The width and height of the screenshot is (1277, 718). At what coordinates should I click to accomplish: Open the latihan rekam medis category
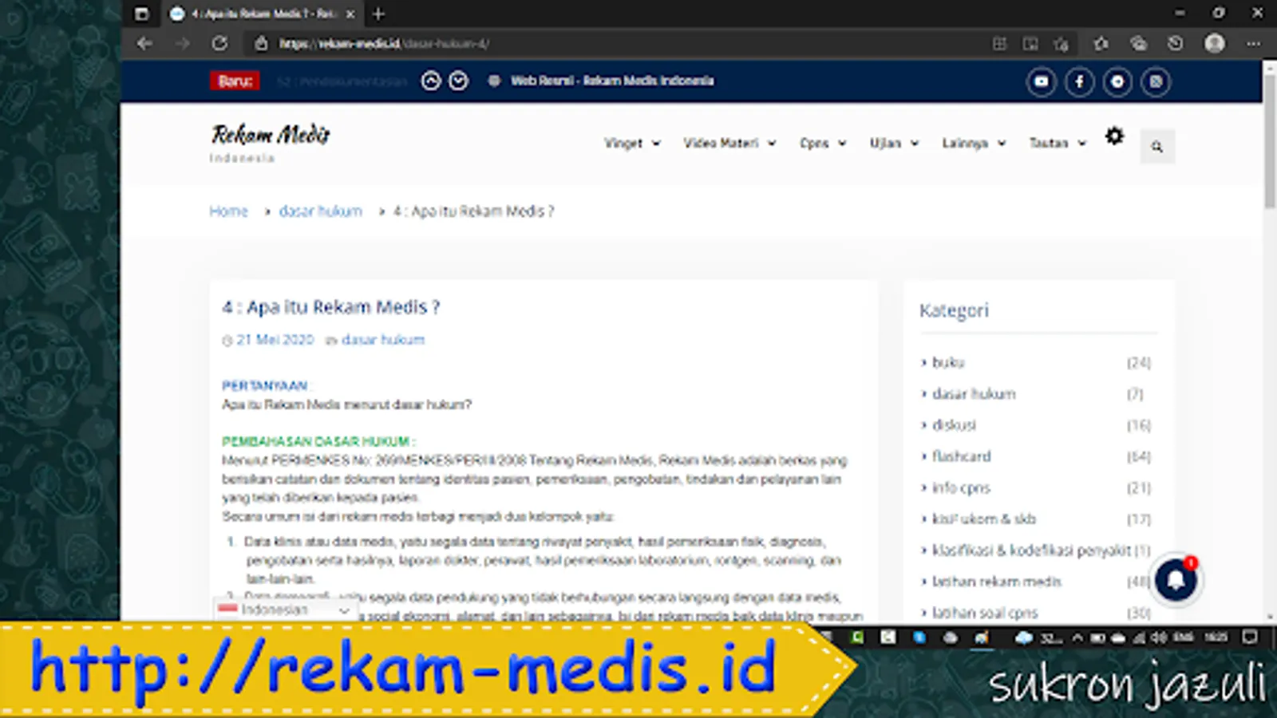[997, 582]
